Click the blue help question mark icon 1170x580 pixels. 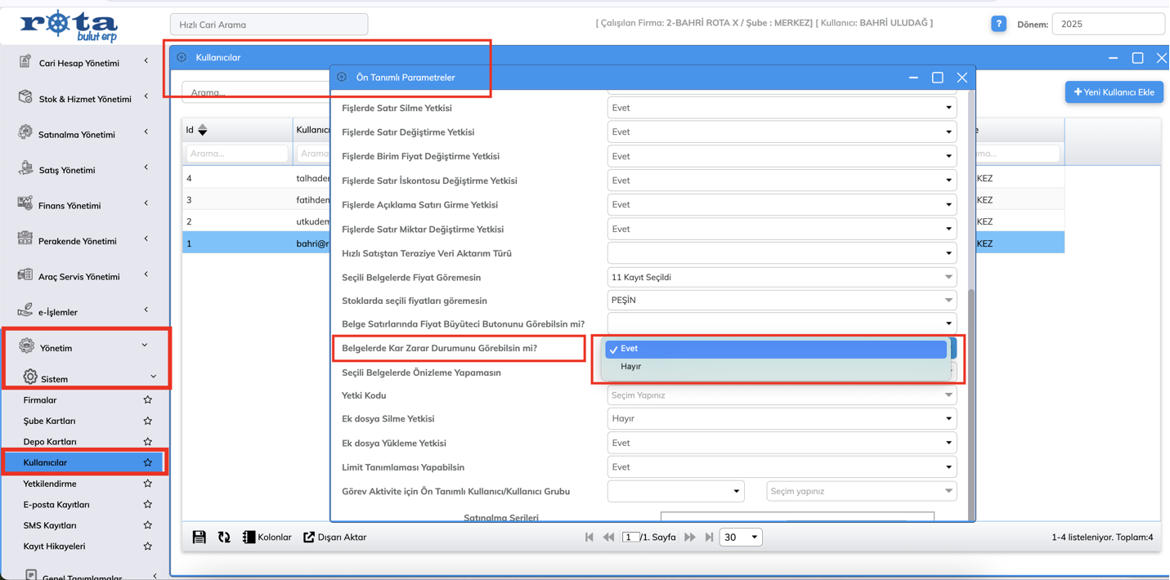(998, 24)
